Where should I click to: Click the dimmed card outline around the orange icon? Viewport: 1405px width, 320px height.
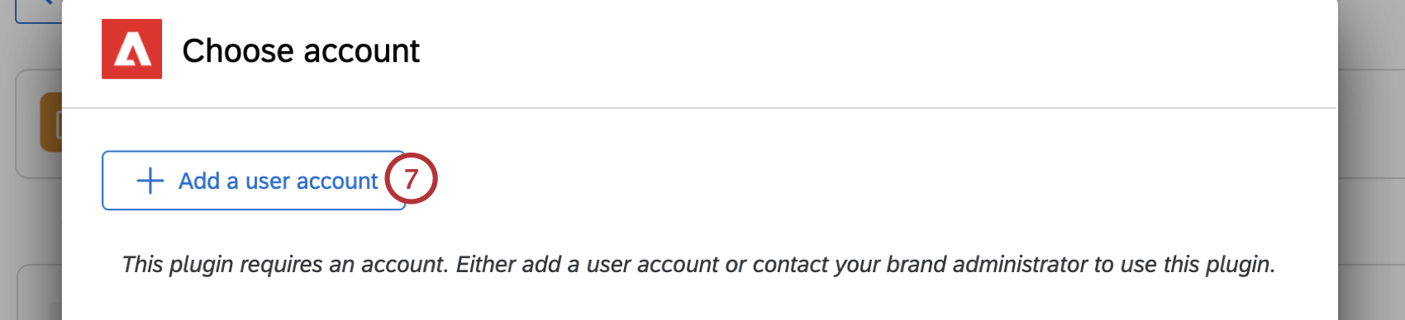tap(39, 124)
